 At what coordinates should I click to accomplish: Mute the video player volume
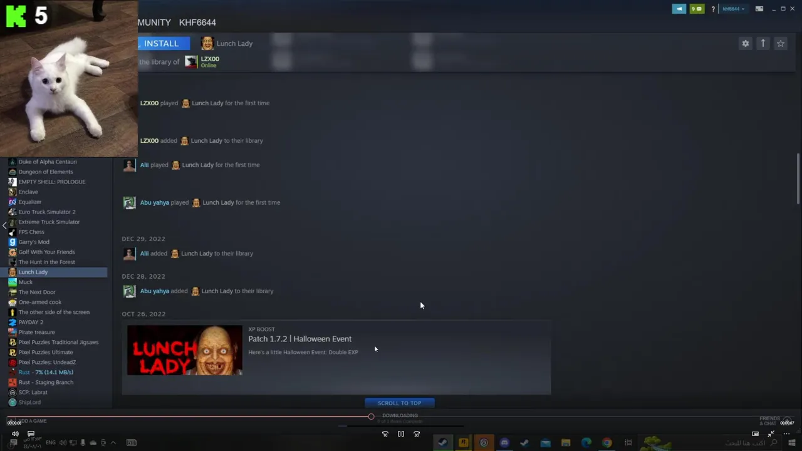point(15,433)
